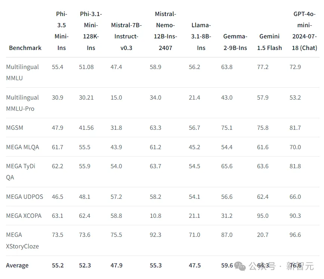Select the Gemma-2-9B-Ins column header
The width and height of the screenshot is (324, 279).
[235, 42]
